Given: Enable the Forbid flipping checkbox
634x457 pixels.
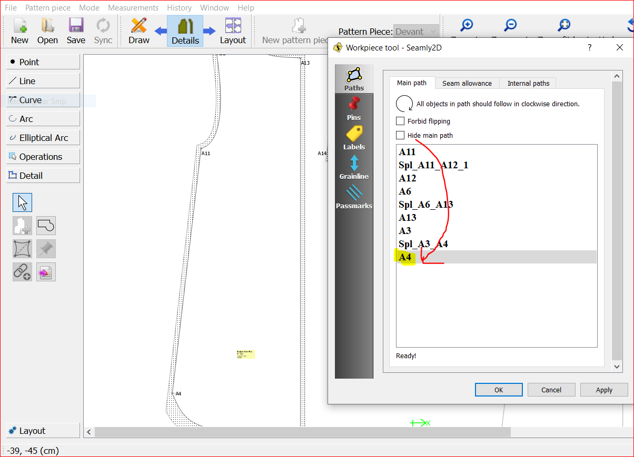Looking at the screenshot, I should pos(401,121).
